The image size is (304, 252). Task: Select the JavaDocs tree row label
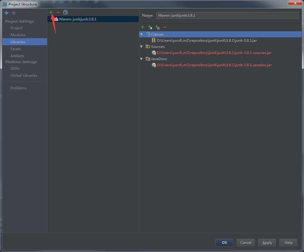(159, 59)
